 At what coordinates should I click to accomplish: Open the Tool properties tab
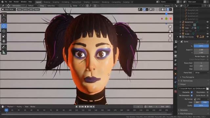tap(176, 47)
